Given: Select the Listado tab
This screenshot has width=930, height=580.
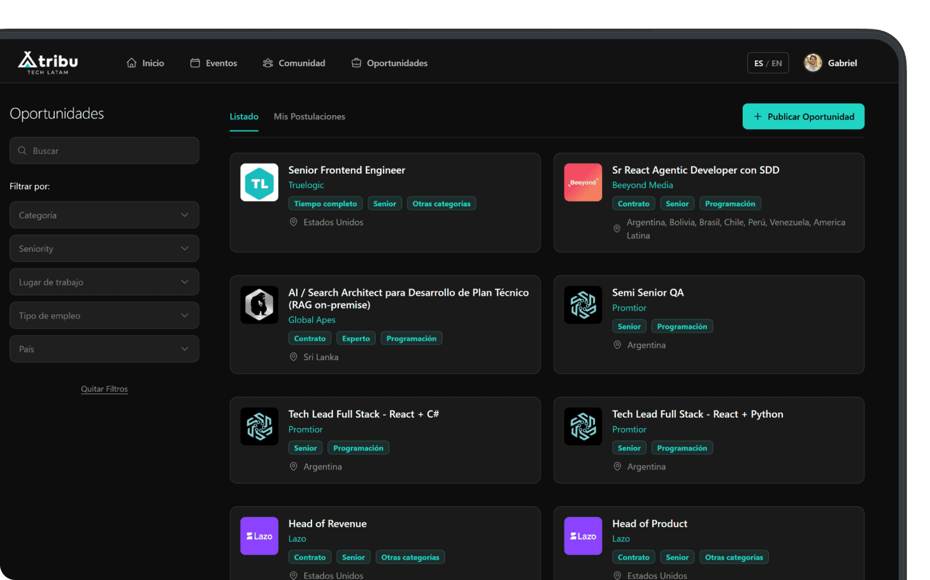Looking at the screenshot, I should pos(244,116).
